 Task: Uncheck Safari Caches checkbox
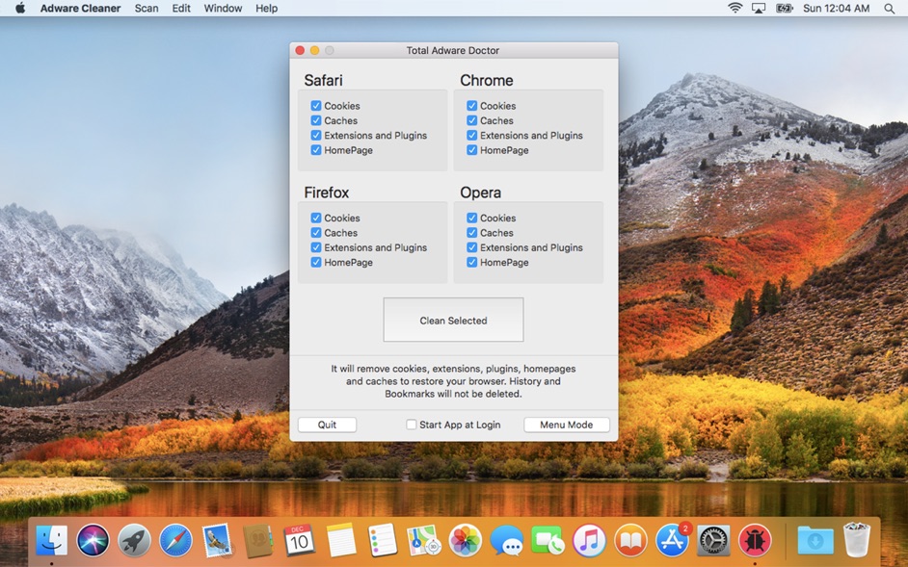(315, 120)
